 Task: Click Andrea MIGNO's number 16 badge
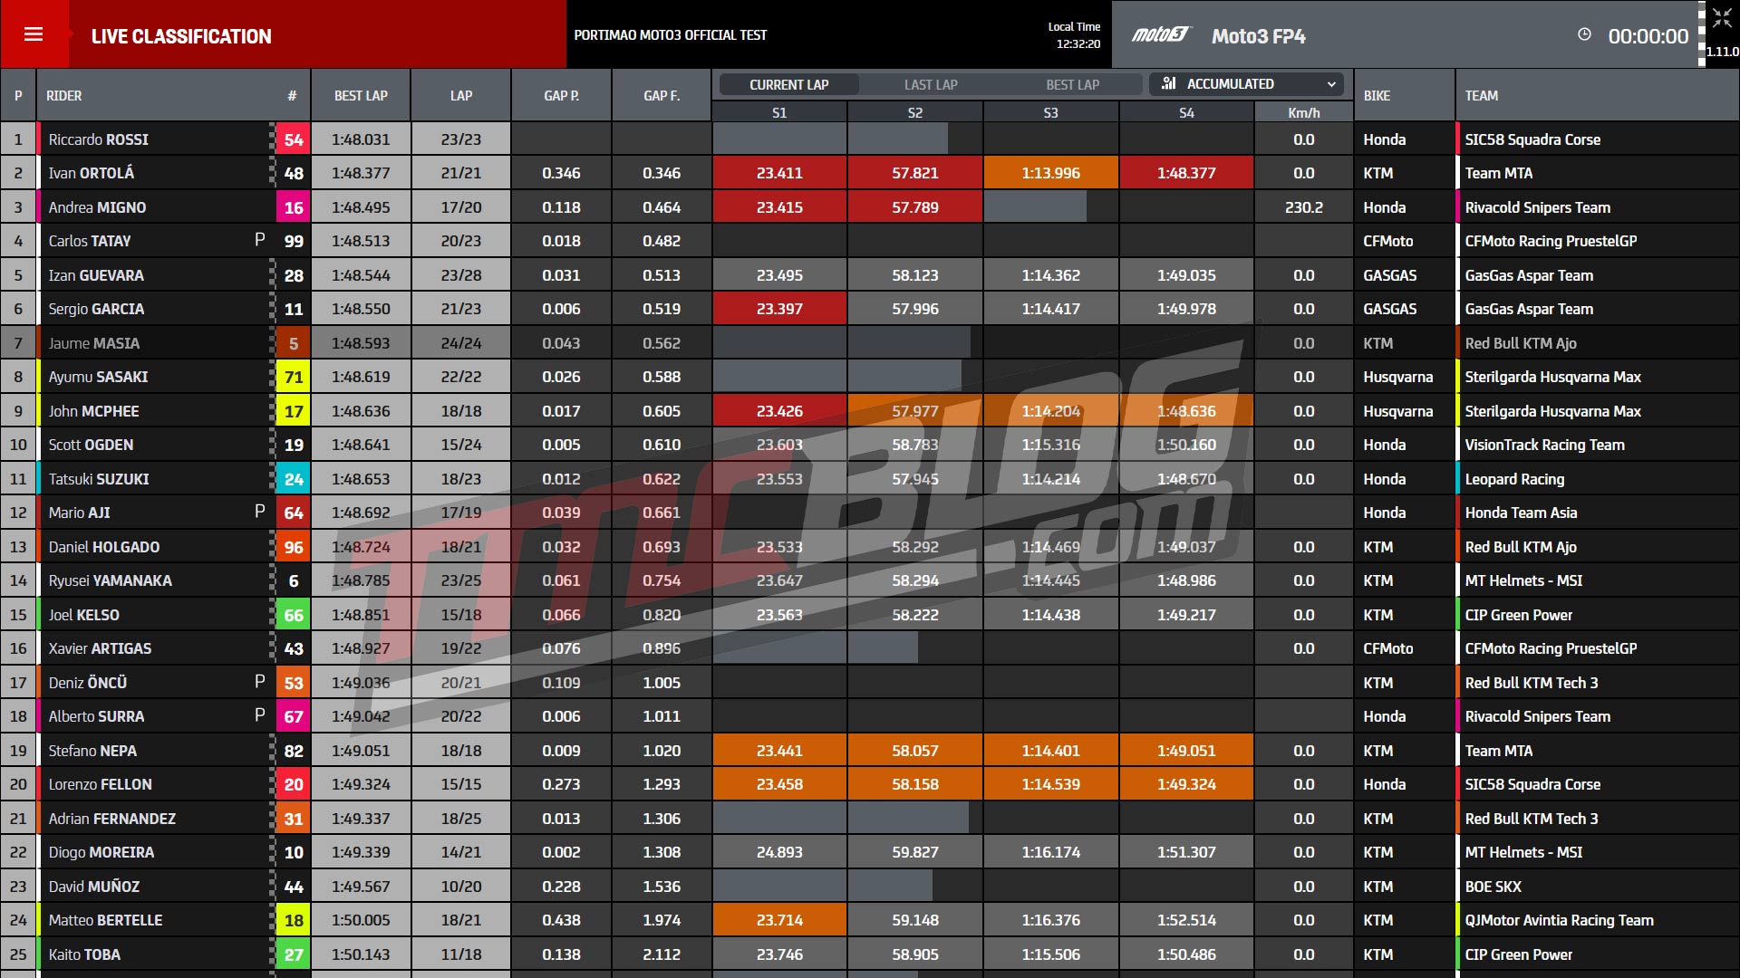pyautogui.click(x=293, y=207)
